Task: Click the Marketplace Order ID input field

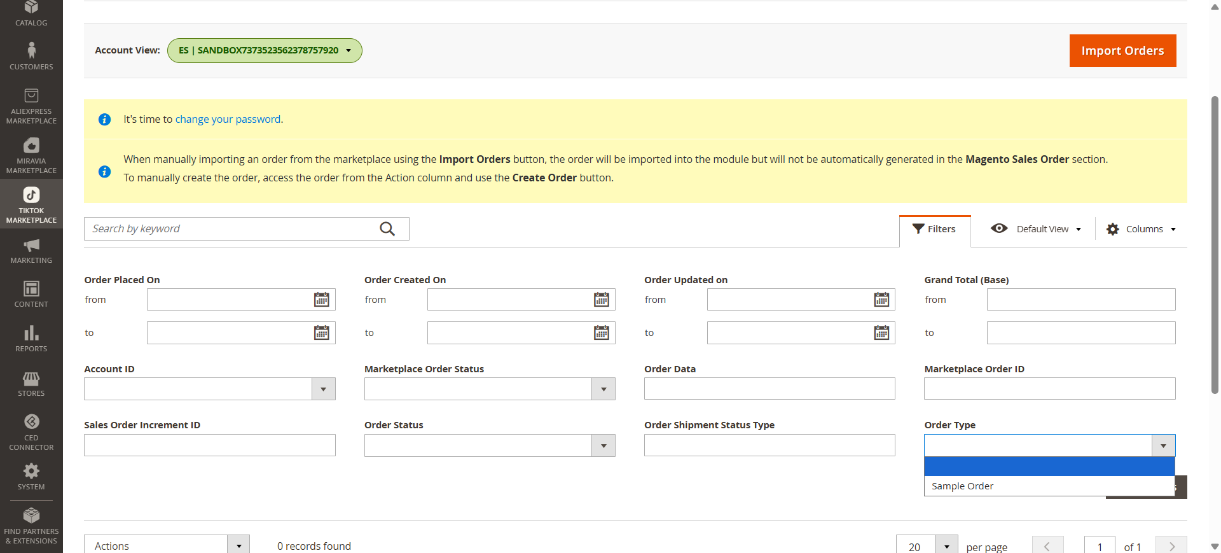Action: click(1049, 389)
